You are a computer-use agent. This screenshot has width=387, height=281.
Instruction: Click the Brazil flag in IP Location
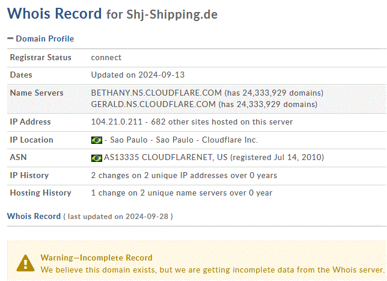tap(97, 140)
